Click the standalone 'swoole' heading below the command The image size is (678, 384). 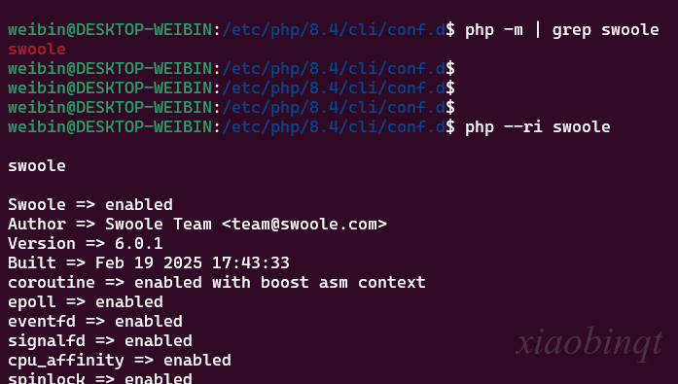pyautogui.click(x=37, y=166)
